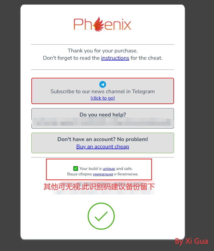Click the large green checkmark circle
The image size is (214, 251).
[101, 216]
